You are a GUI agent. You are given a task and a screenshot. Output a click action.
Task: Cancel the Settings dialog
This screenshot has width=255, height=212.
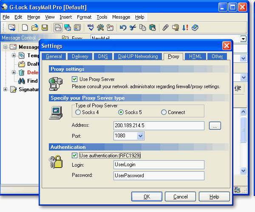coord(180,197)
